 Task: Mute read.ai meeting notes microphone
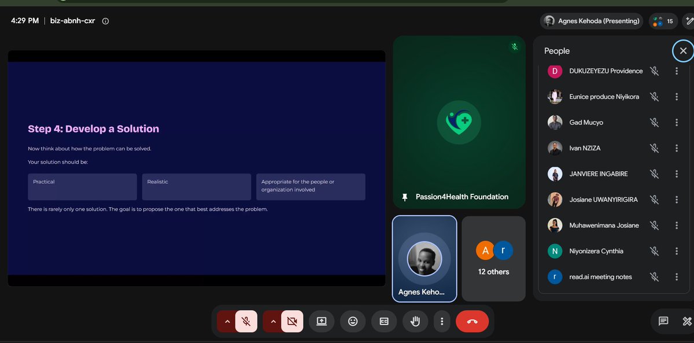click(x=654, y=276)
